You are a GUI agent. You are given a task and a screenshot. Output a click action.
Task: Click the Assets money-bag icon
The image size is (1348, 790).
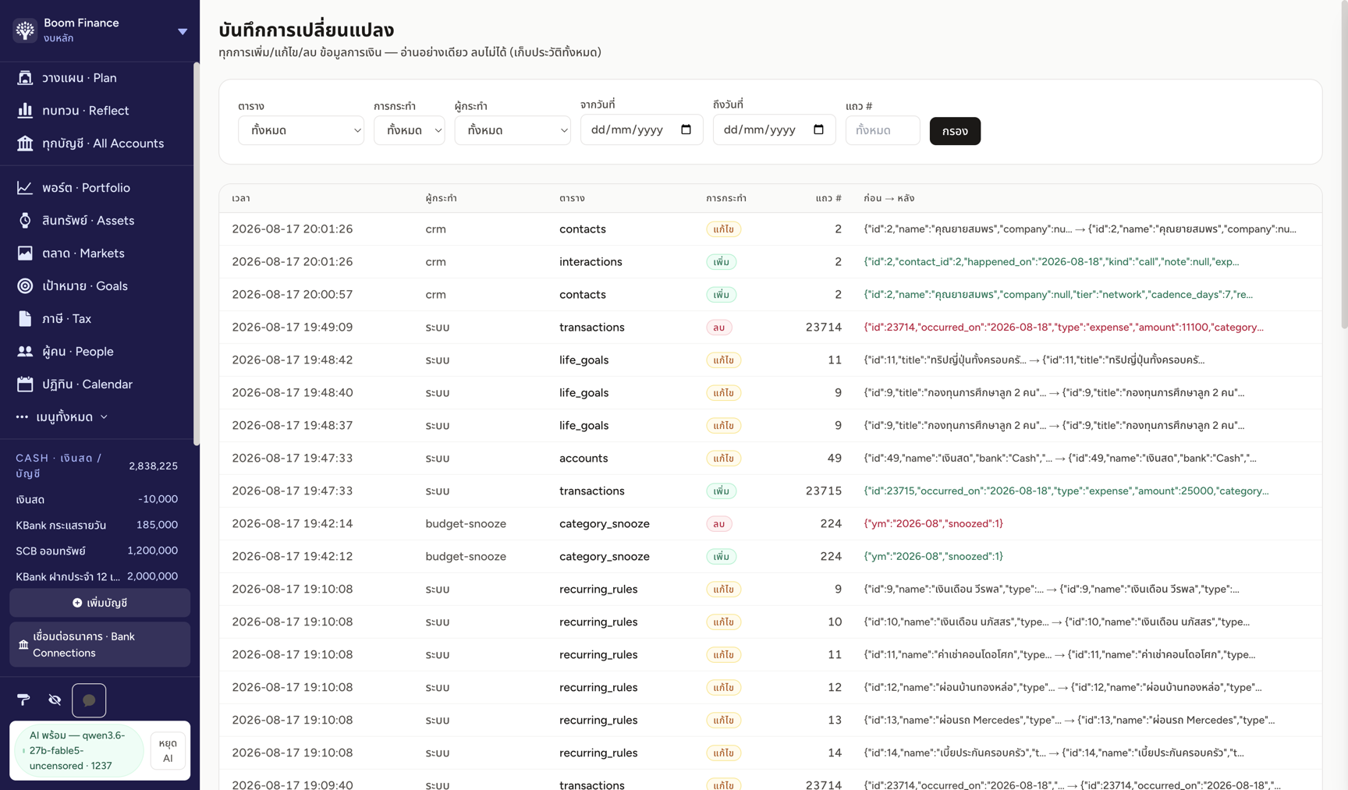[x=25, y=220]
